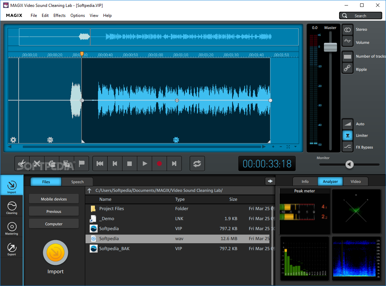Viewport: 386px width, 286px height.
Task: Open the timeline zoom dropdown arrow
Action: point(295,147)
